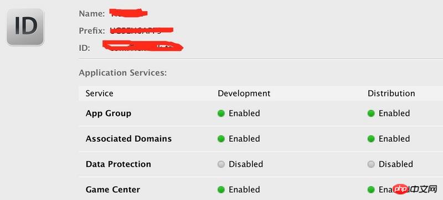Click the large ID app icon

coord(25,27)
